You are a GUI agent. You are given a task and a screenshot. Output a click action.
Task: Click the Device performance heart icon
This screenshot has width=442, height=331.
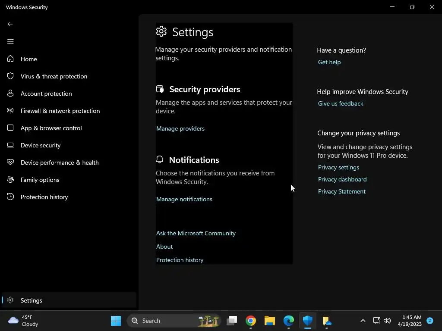click(x=10, y=162)
